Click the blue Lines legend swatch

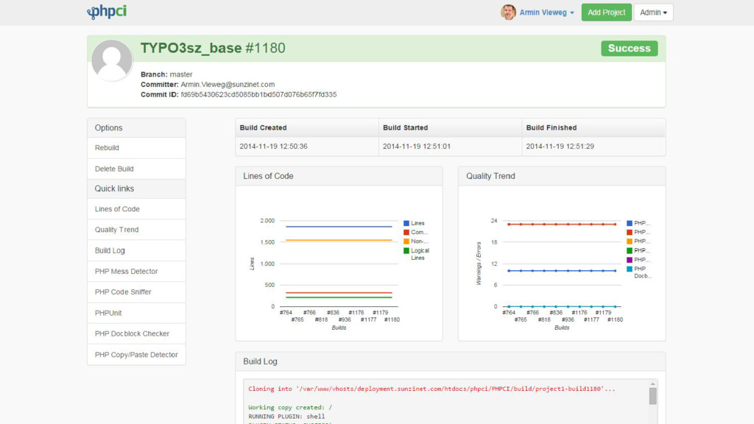point(406,223)
